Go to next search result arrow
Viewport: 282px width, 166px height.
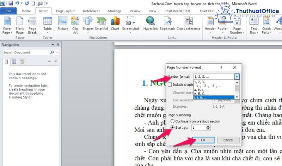(x=56, y=62)
